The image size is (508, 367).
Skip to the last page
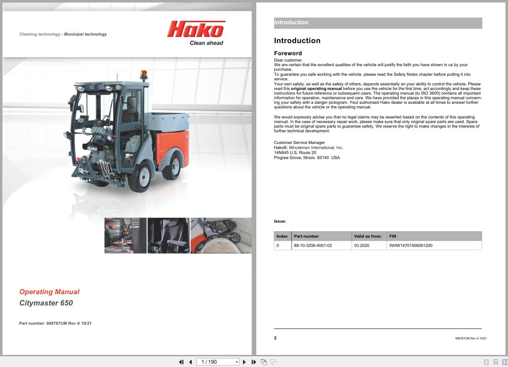pos(253,362)
